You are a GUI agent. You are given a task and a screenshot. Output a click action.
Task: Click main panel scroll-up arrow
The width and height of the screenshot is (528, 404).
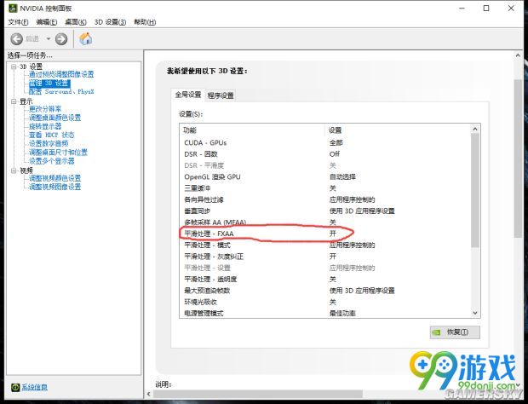click(518, 55)
